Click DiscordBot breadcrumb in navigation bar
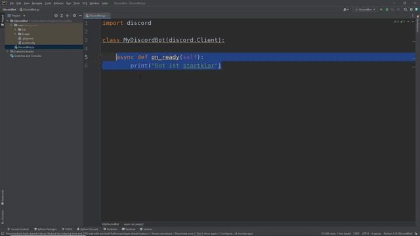This screenshot has height=236, width=420. click(x=9, y=9)
